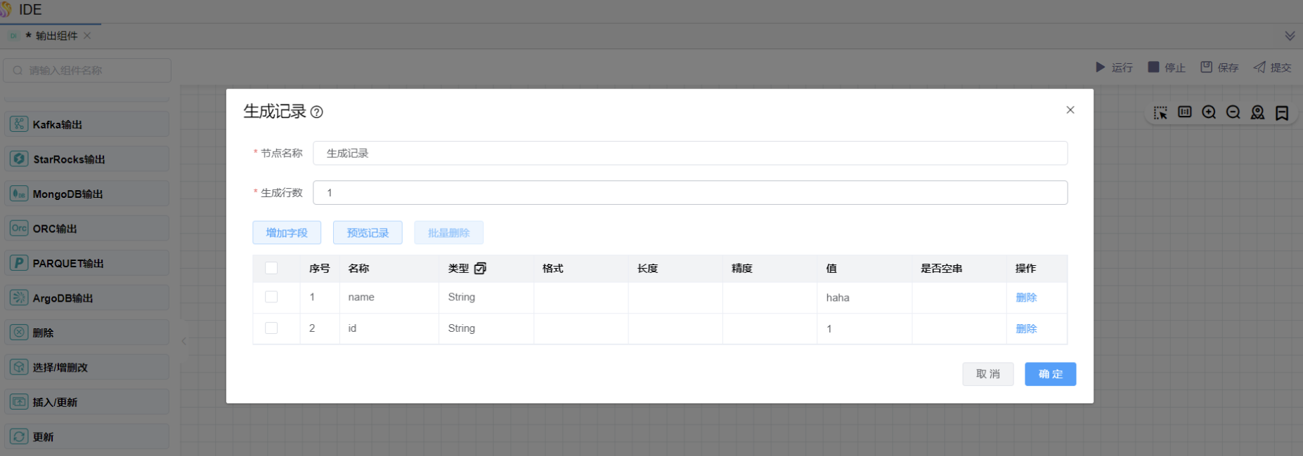Delete the id row via 删除 link
1303x456 pixels.
click(1026, 328)
